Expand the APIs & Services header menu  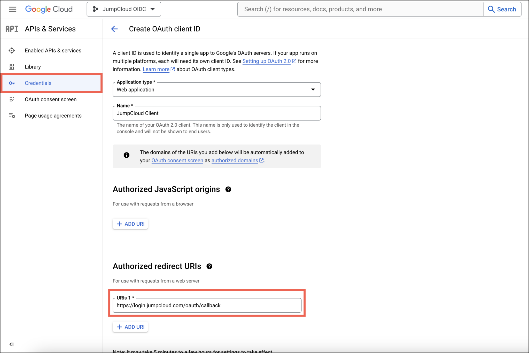coord(50,29)
